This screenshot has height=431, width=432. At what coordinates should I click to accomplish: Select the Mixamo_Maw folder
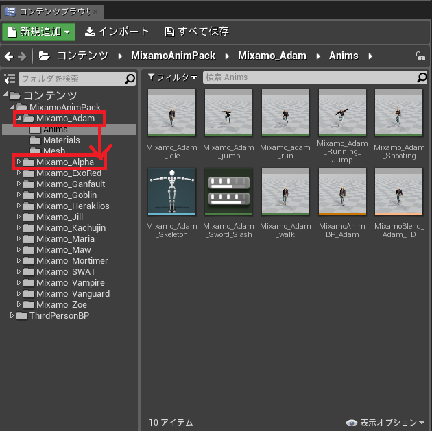[x=57, y=250]
